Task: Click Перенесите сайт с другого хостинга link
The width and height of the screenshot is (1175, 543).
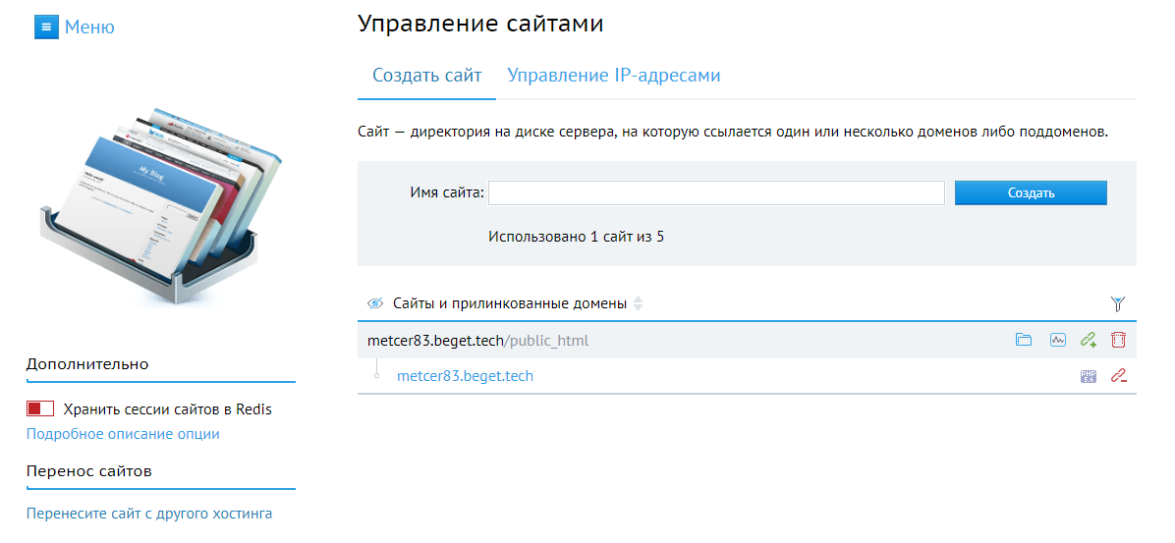Action: tap(149, 514)
